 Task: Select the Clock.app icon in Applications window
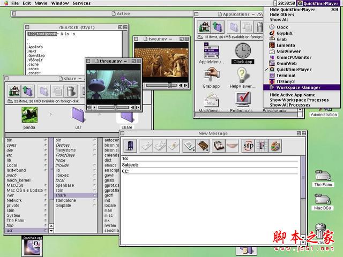243,51
